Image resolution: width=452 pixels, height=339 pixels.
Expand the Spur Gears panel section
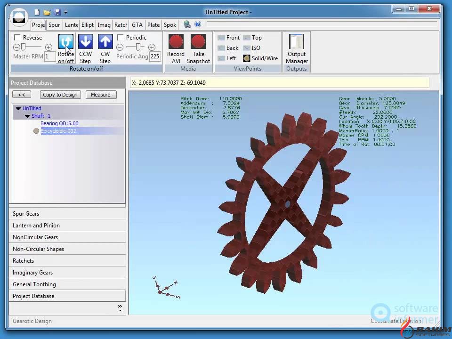(67, 214)
